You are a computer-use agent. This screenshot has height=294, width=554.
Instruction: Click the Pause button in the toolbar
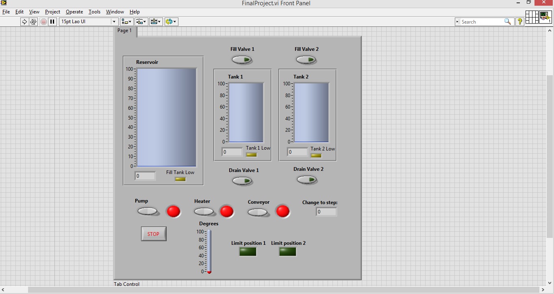(52, 22)
